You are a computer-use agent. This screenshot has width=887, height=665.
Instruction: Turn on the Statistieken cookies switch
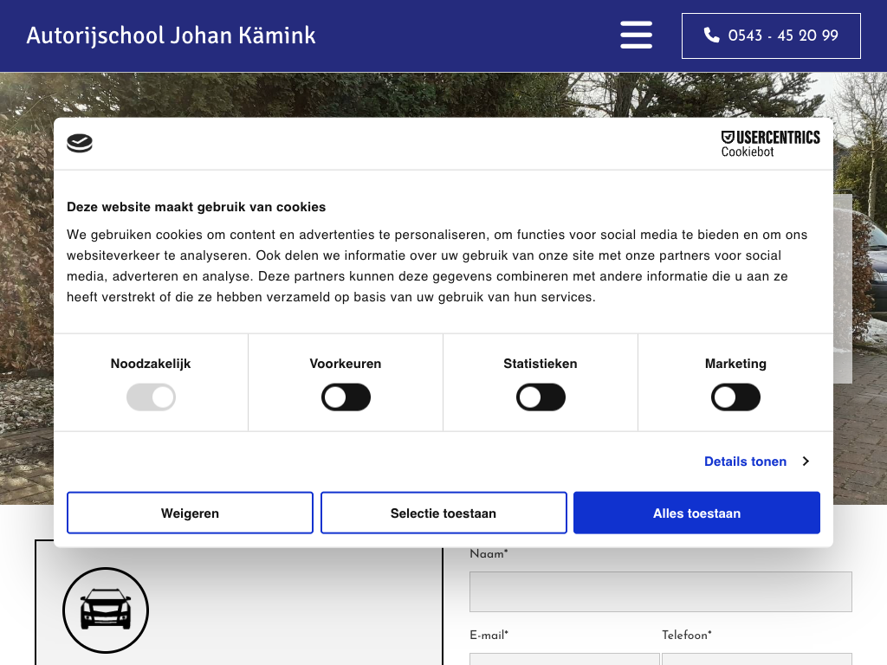click(541, 398)
